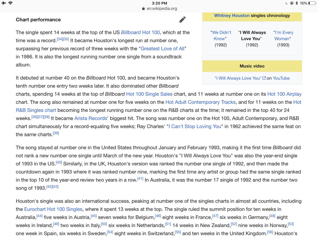The height and width of the screenshot is (239, 318).
Task: Tap the 15% battery percentage text
Action: pyautogui.click(x=304, y=3)
